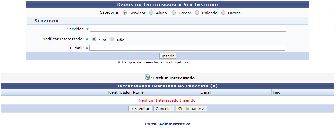Click the E-mail column header in table
The image size is (336, 128).
pyautogui.click(x=206, y=93)
